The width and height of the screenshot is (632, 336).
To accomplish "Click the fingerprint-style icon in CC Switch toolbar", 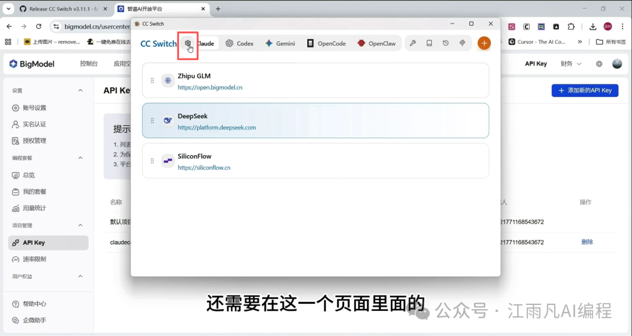I will 462,43.
